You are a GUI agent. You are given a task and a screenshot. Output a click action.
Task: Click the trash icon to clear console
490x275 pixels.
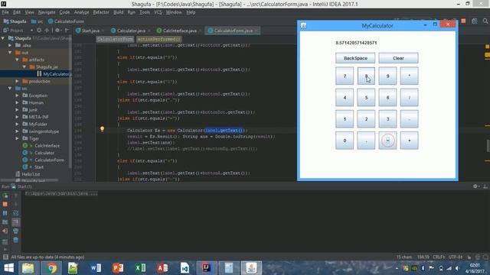(15, 240)
